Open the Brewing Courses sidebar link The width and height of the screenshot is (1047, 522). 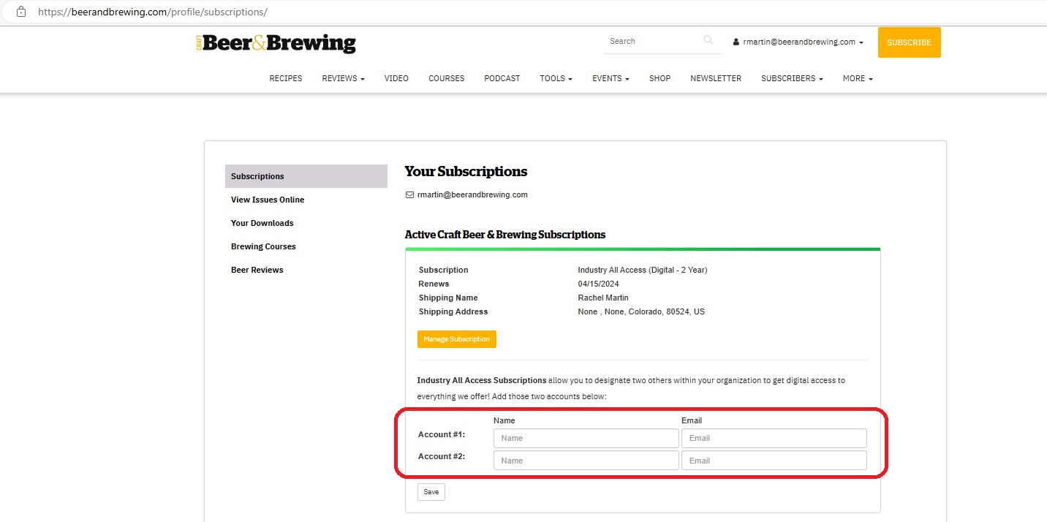[x=263, y=246]
